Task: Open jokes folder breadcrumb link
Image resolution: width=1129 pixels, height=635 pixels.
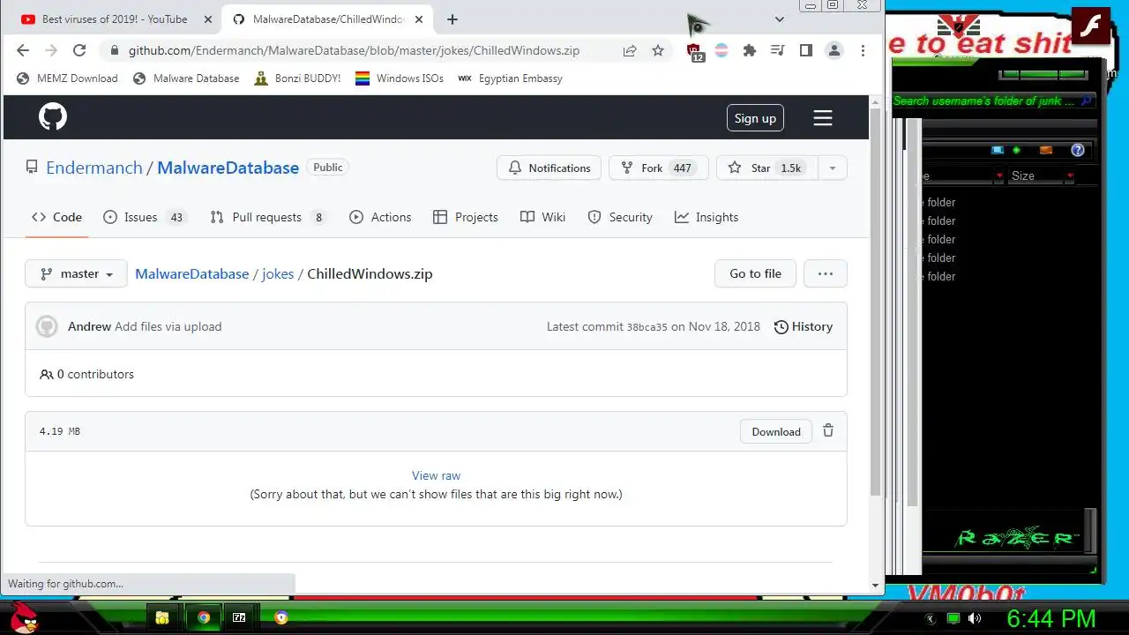Action: (x=278, y=273)
